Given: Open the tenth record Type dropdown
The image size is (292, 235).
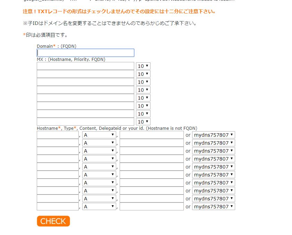Looking at the screenshot, I should pos(99,207).
